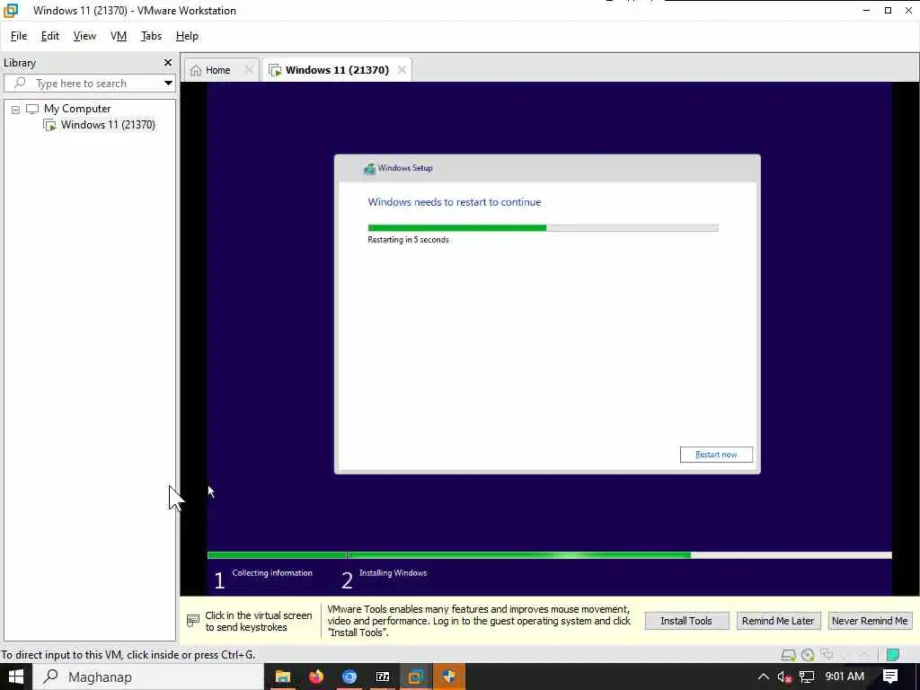Select the Windows 11 (21370) tab
The width and height of the screenshot is (920, 690).
pyautogui.click(x=337, y=70)
